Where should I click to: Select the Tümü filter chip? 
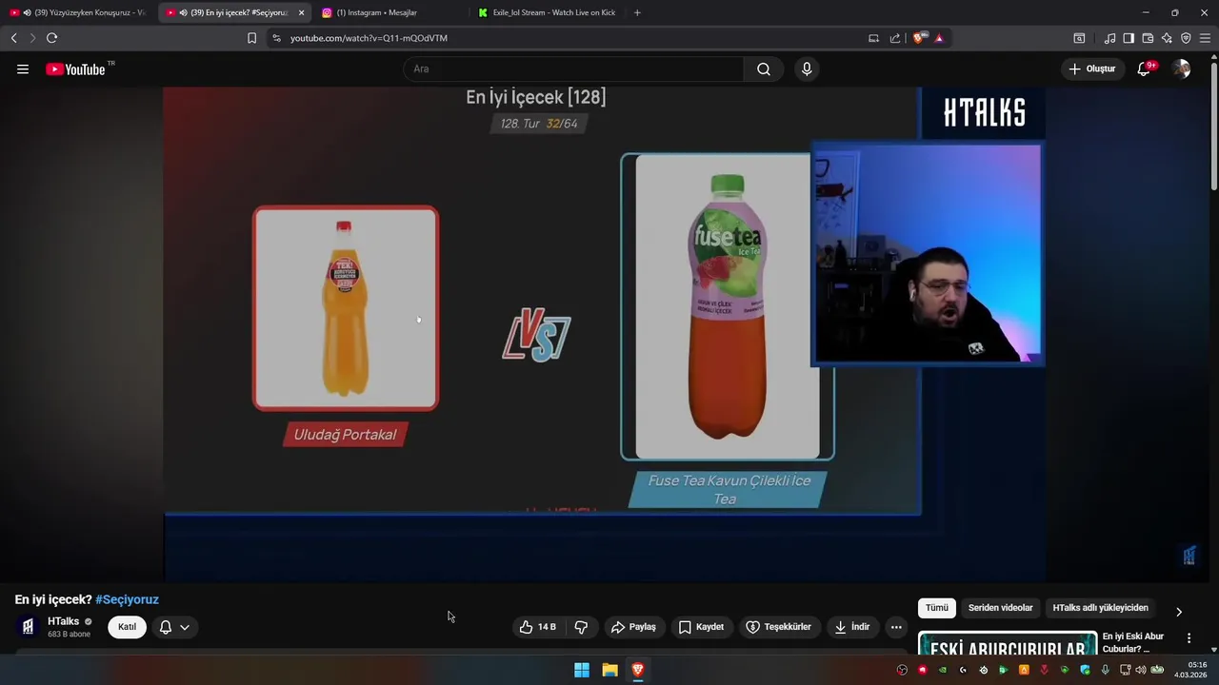[x=937, y=608]
